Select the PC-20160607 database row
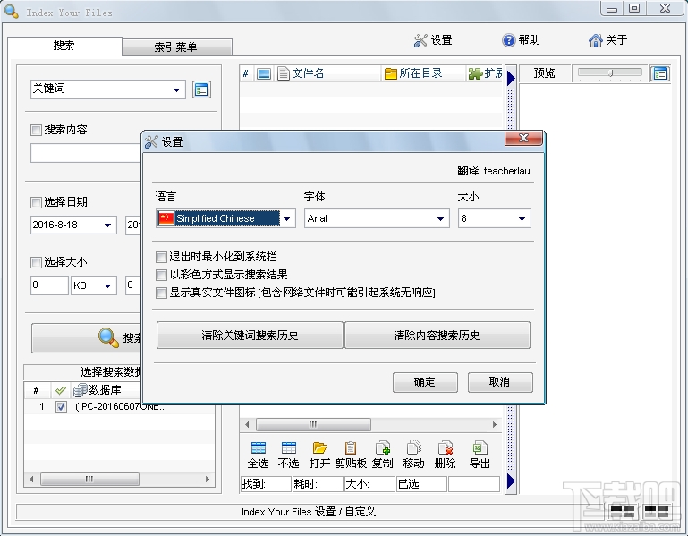688x536 pixels. coord(119,406)
